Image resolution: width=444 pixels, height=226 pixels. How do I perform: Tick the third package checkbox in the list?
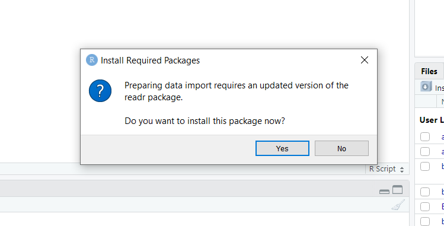[x=425, y=166]
